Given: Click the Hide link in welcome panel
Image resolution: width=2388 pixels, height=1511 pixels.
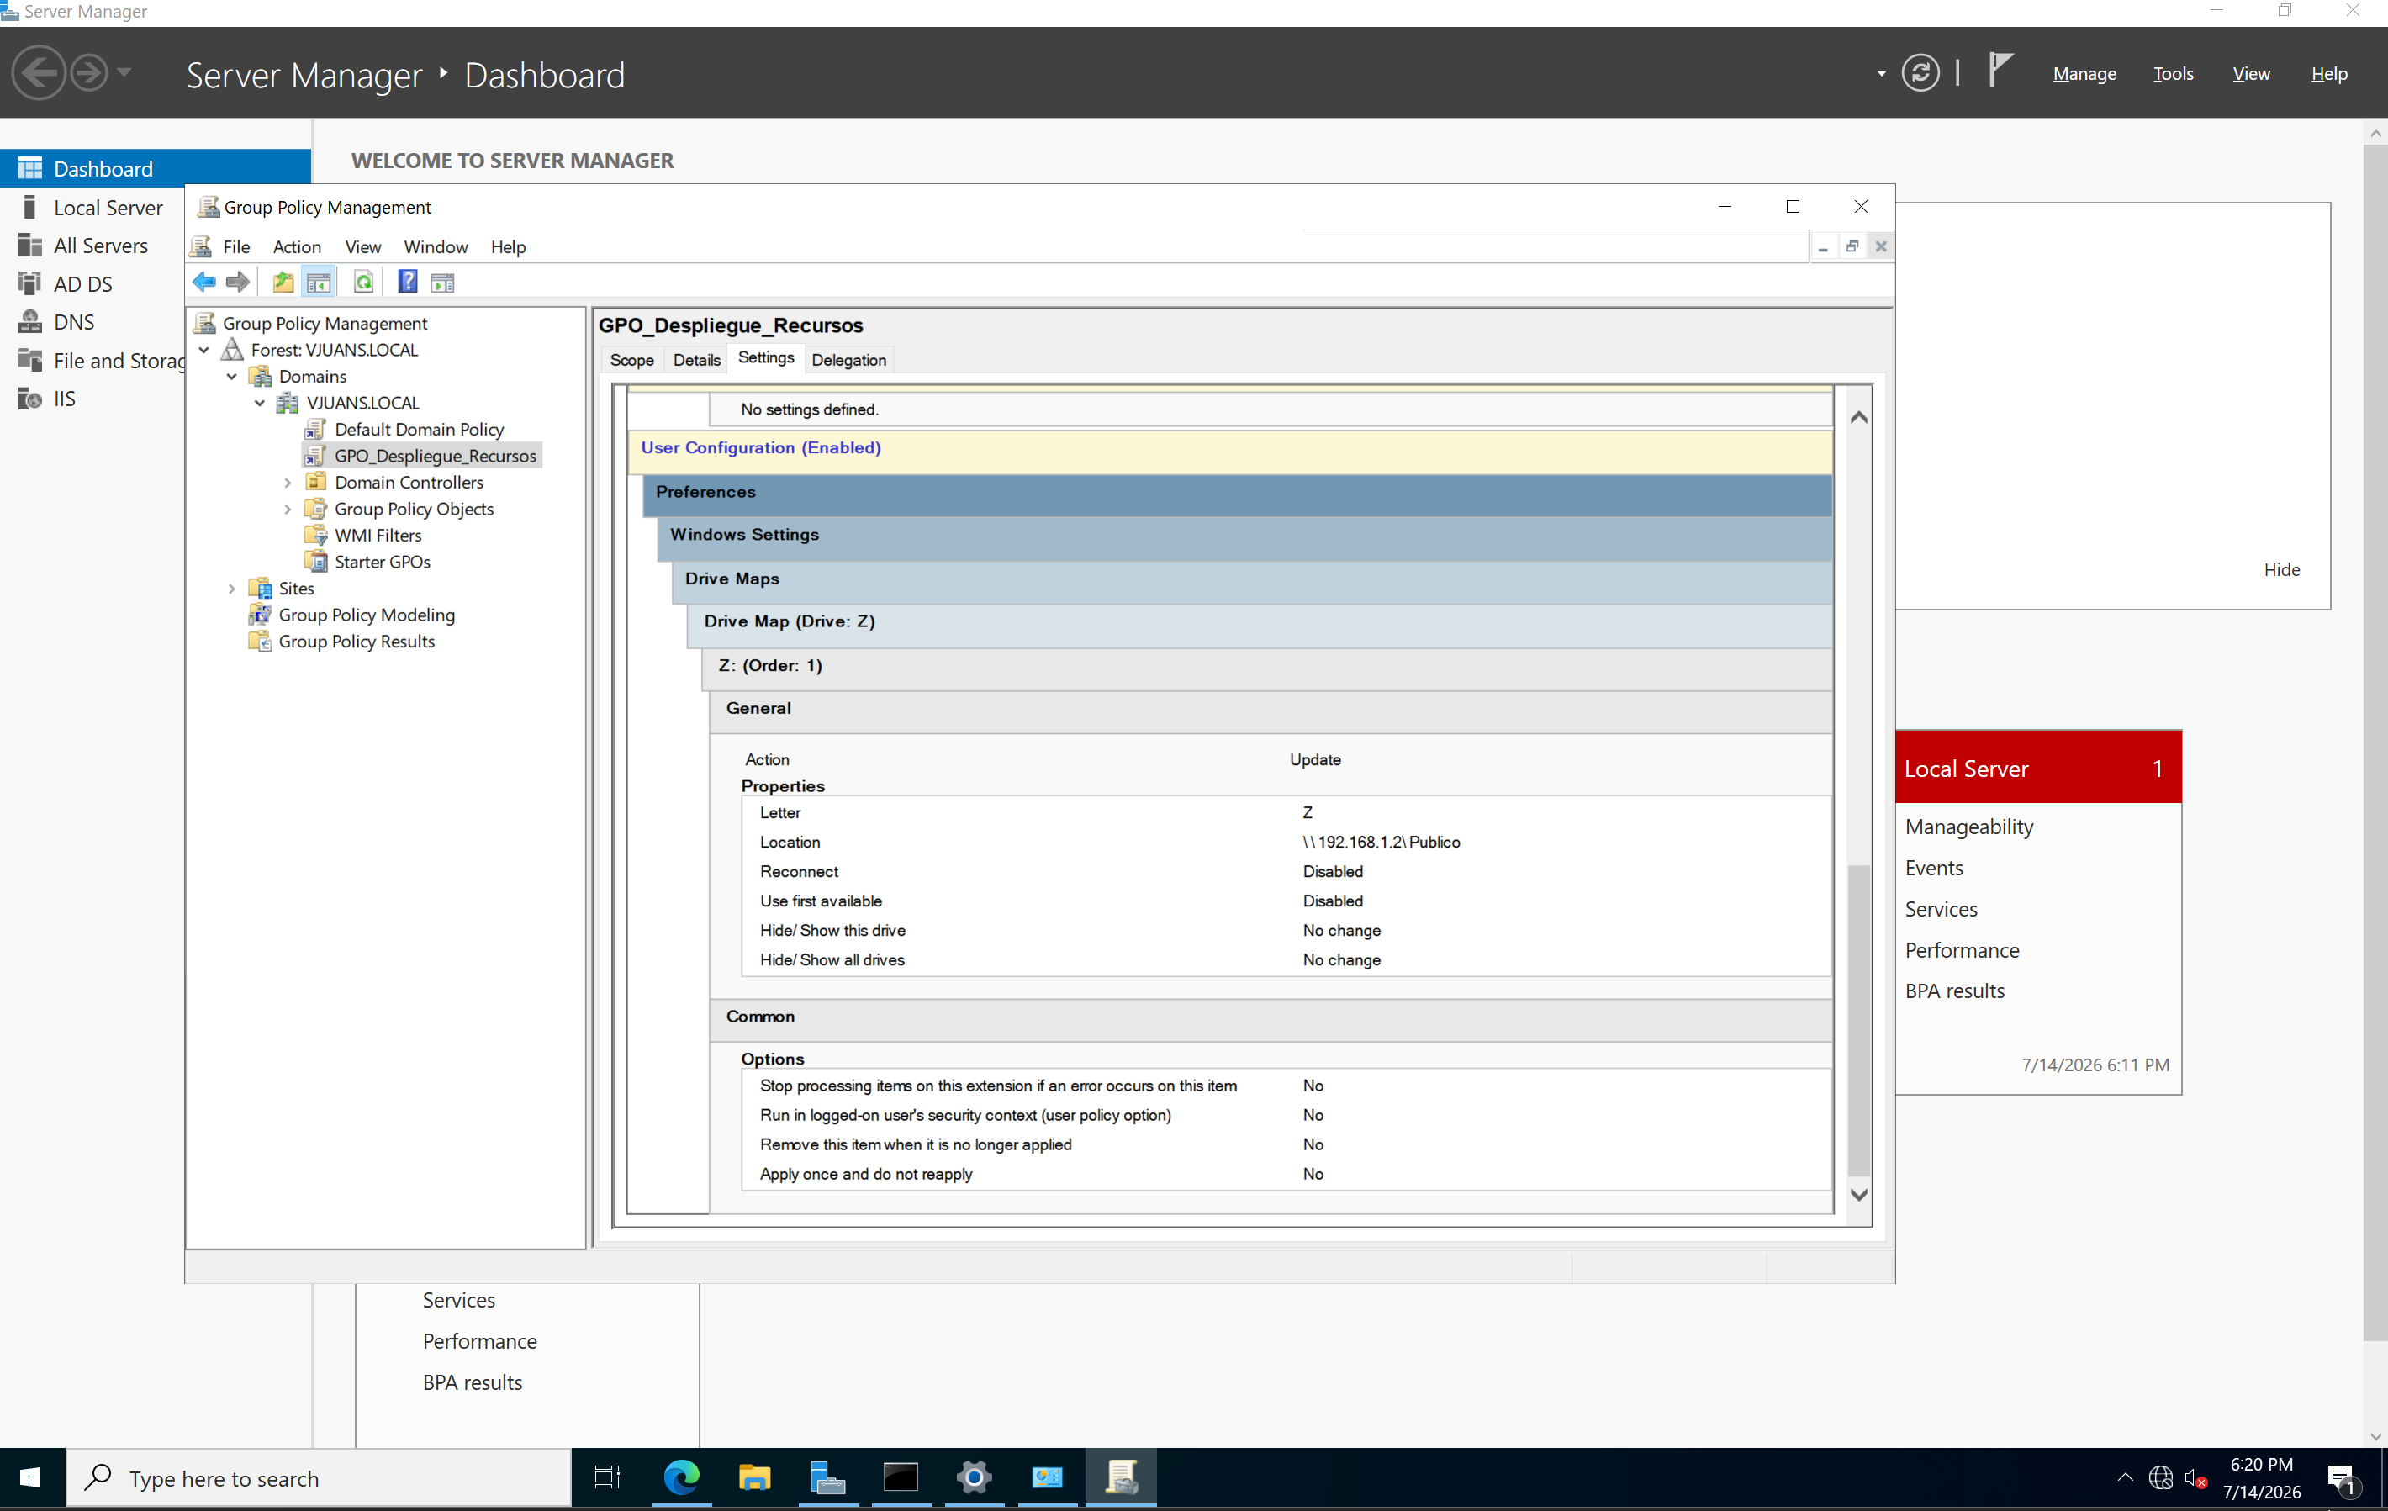Looking at the screenshot, I should point(2281,570).
